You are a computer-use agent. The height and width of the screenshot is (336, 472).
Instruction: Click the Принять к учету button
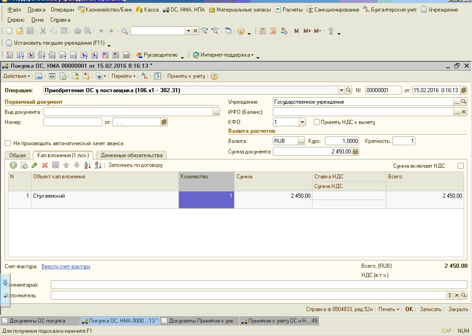click(x=186, y=76)
